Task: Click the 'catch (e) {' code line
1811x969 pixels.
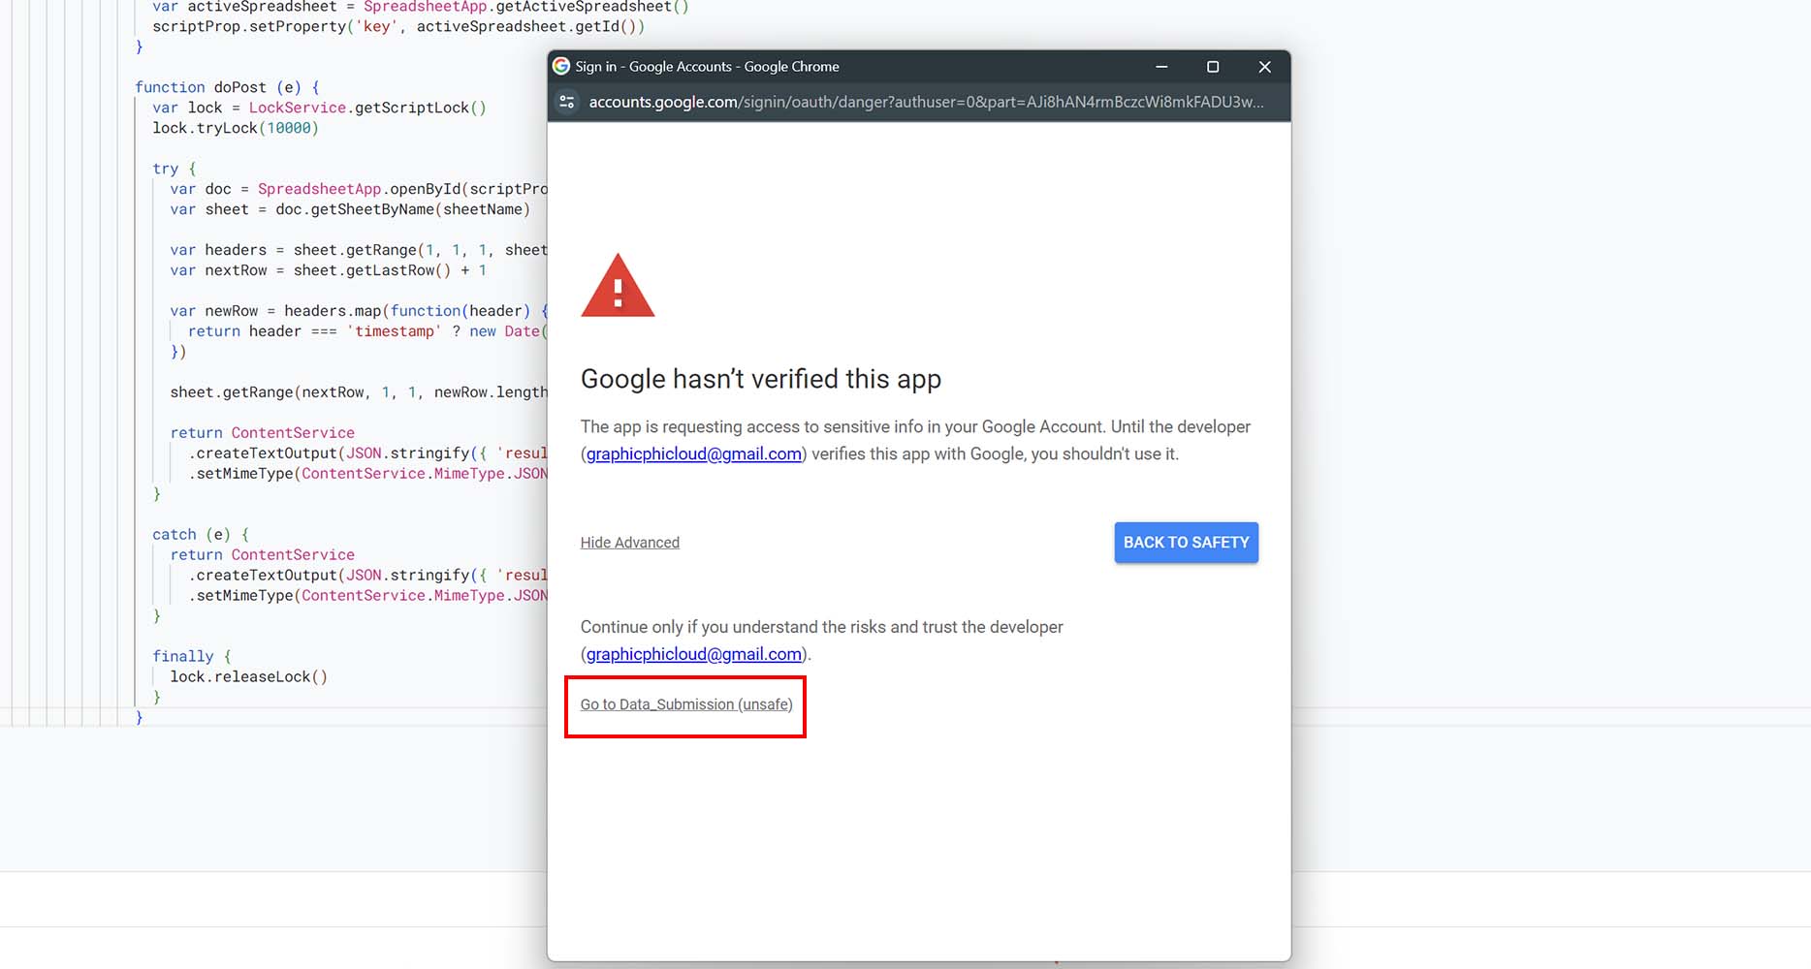Action: pyautogui.click(x=200, y=534)
